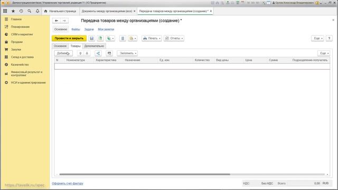The height and width of the screenshot is (190, 338).
Task: Switch to the Дополнительно tab
Action: pos(94,46)
